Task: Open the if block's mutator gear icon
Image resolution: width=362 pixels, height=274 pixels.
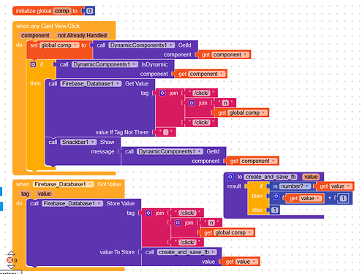Action: 33,64
